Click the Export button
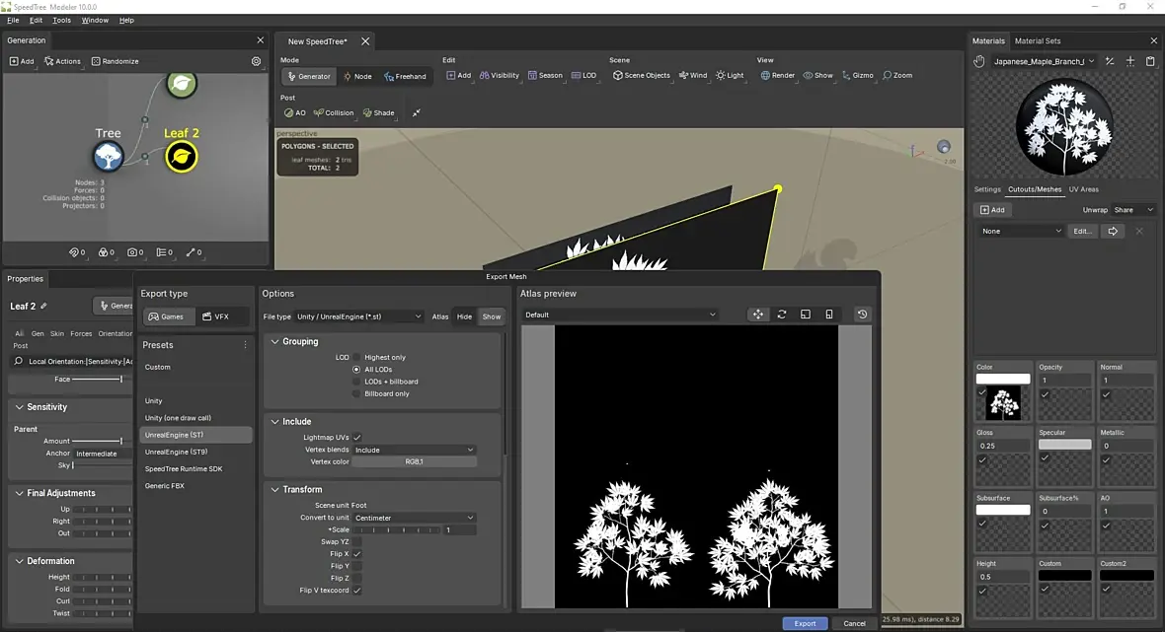This screenshot has height=632, width=1165. point(805,624)
